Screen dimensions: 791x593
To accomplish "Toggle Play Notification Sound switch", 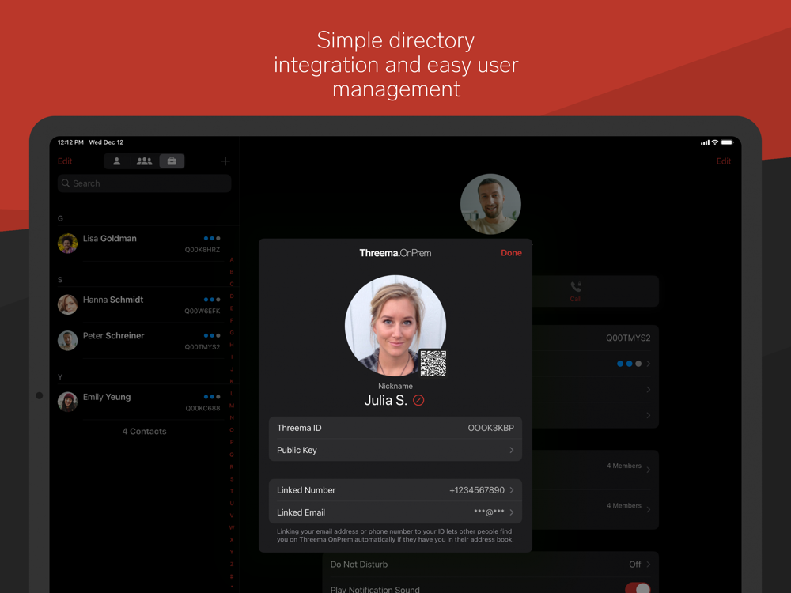I will [638, 588].
